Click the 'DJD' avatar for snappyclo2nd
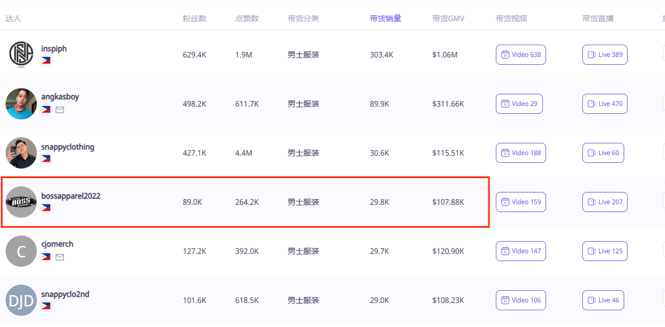Viewport: 665px width, 327px height. (x=21, y=300)
